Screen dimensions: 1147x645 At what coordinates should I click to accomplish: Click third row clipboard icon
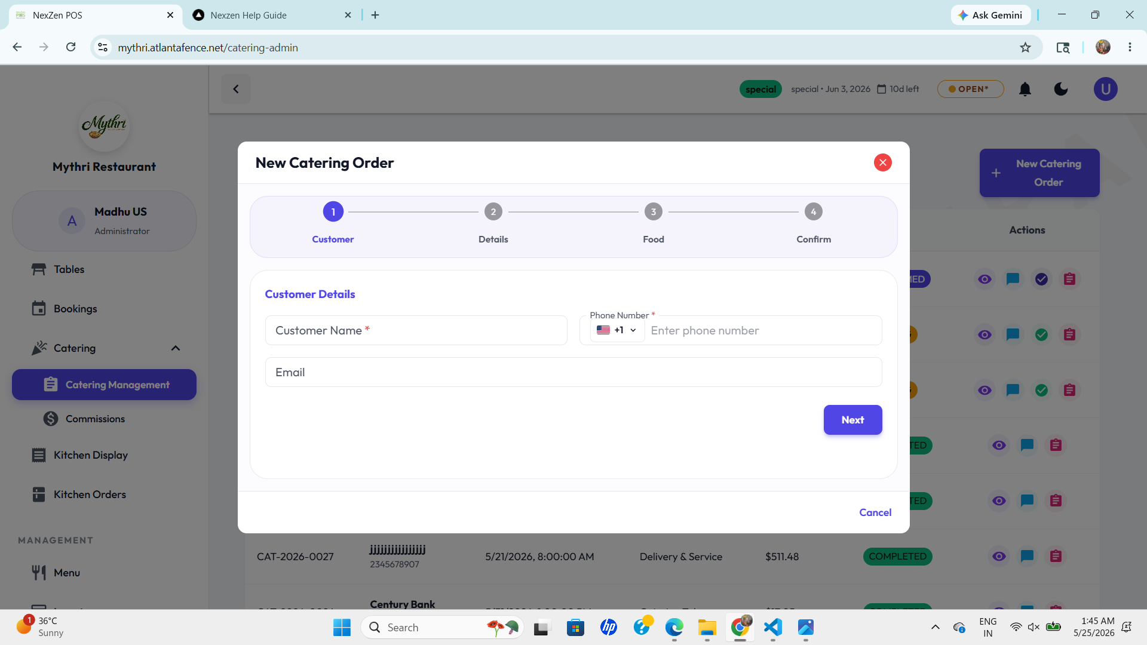(1069, 390)
